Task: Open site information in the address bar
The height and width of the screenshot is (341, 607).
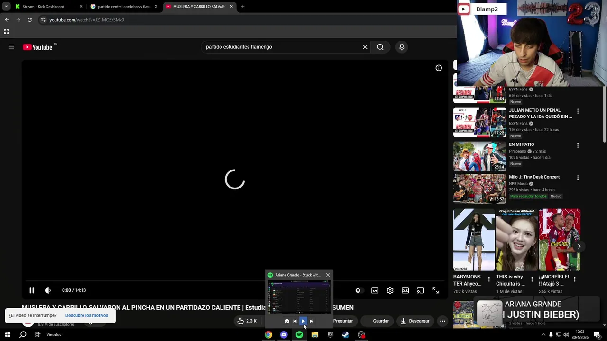Action: 43,20
